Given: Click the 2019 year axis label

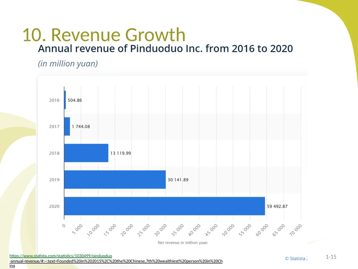Looking at the screenshot, I should (54, 180).
